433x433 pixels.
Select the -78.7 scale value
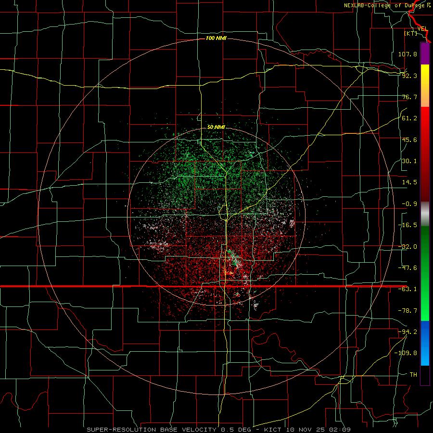(x=408, y=311)
